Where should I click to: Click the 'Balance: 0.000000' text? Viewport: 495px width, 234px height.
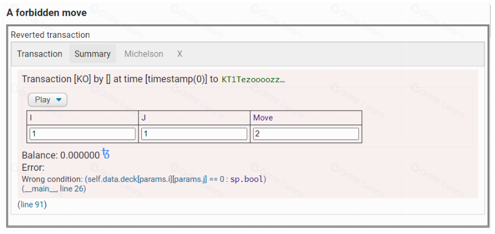60,155
